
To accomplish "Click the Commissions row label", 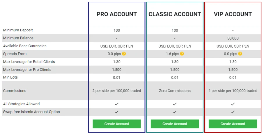I will pos(15,91).
